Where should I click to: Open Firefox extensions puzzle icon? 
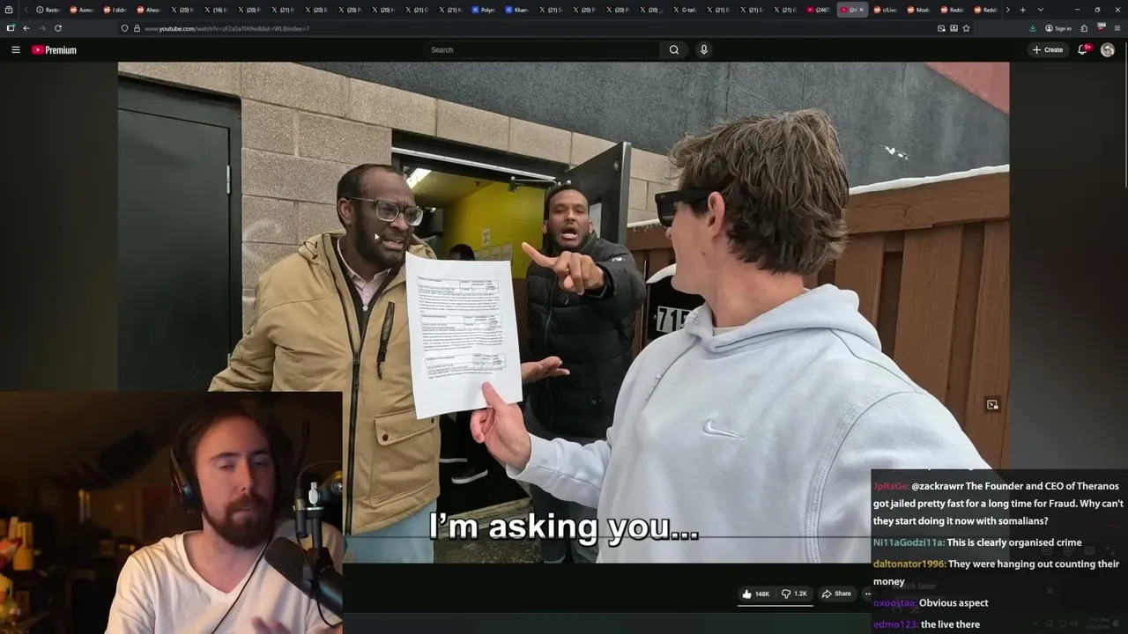click(x=1084, y=28)
